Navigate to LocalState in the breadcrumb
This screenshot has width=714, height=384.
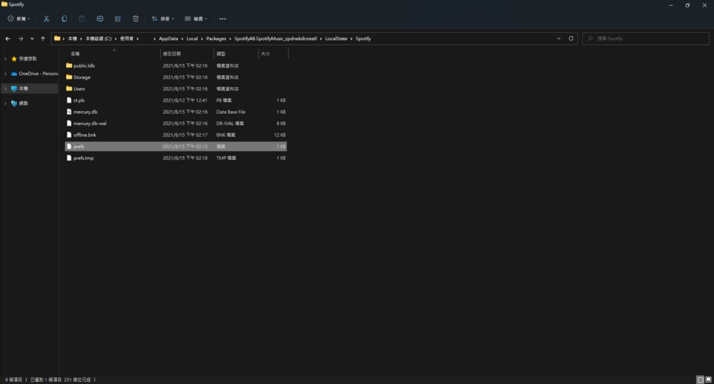pos(336,39)
